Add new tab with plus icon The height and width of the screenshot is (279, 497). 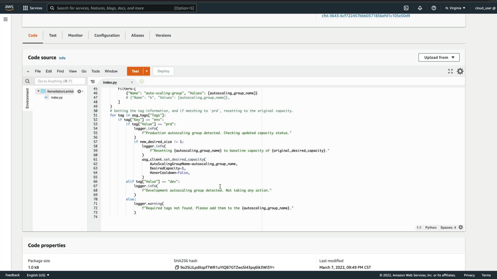coord(142,82)
